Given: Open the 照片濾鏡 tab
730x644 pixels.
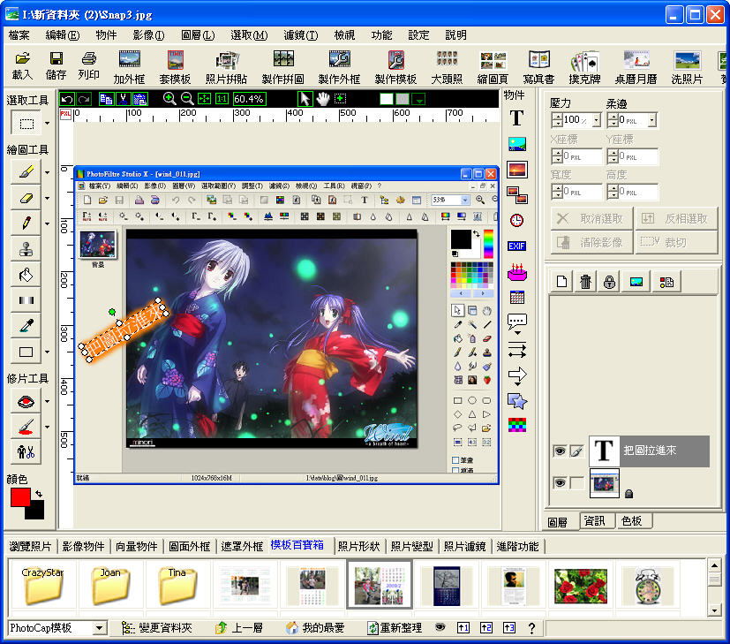Looking at the screenshot, I should [464, 546].
